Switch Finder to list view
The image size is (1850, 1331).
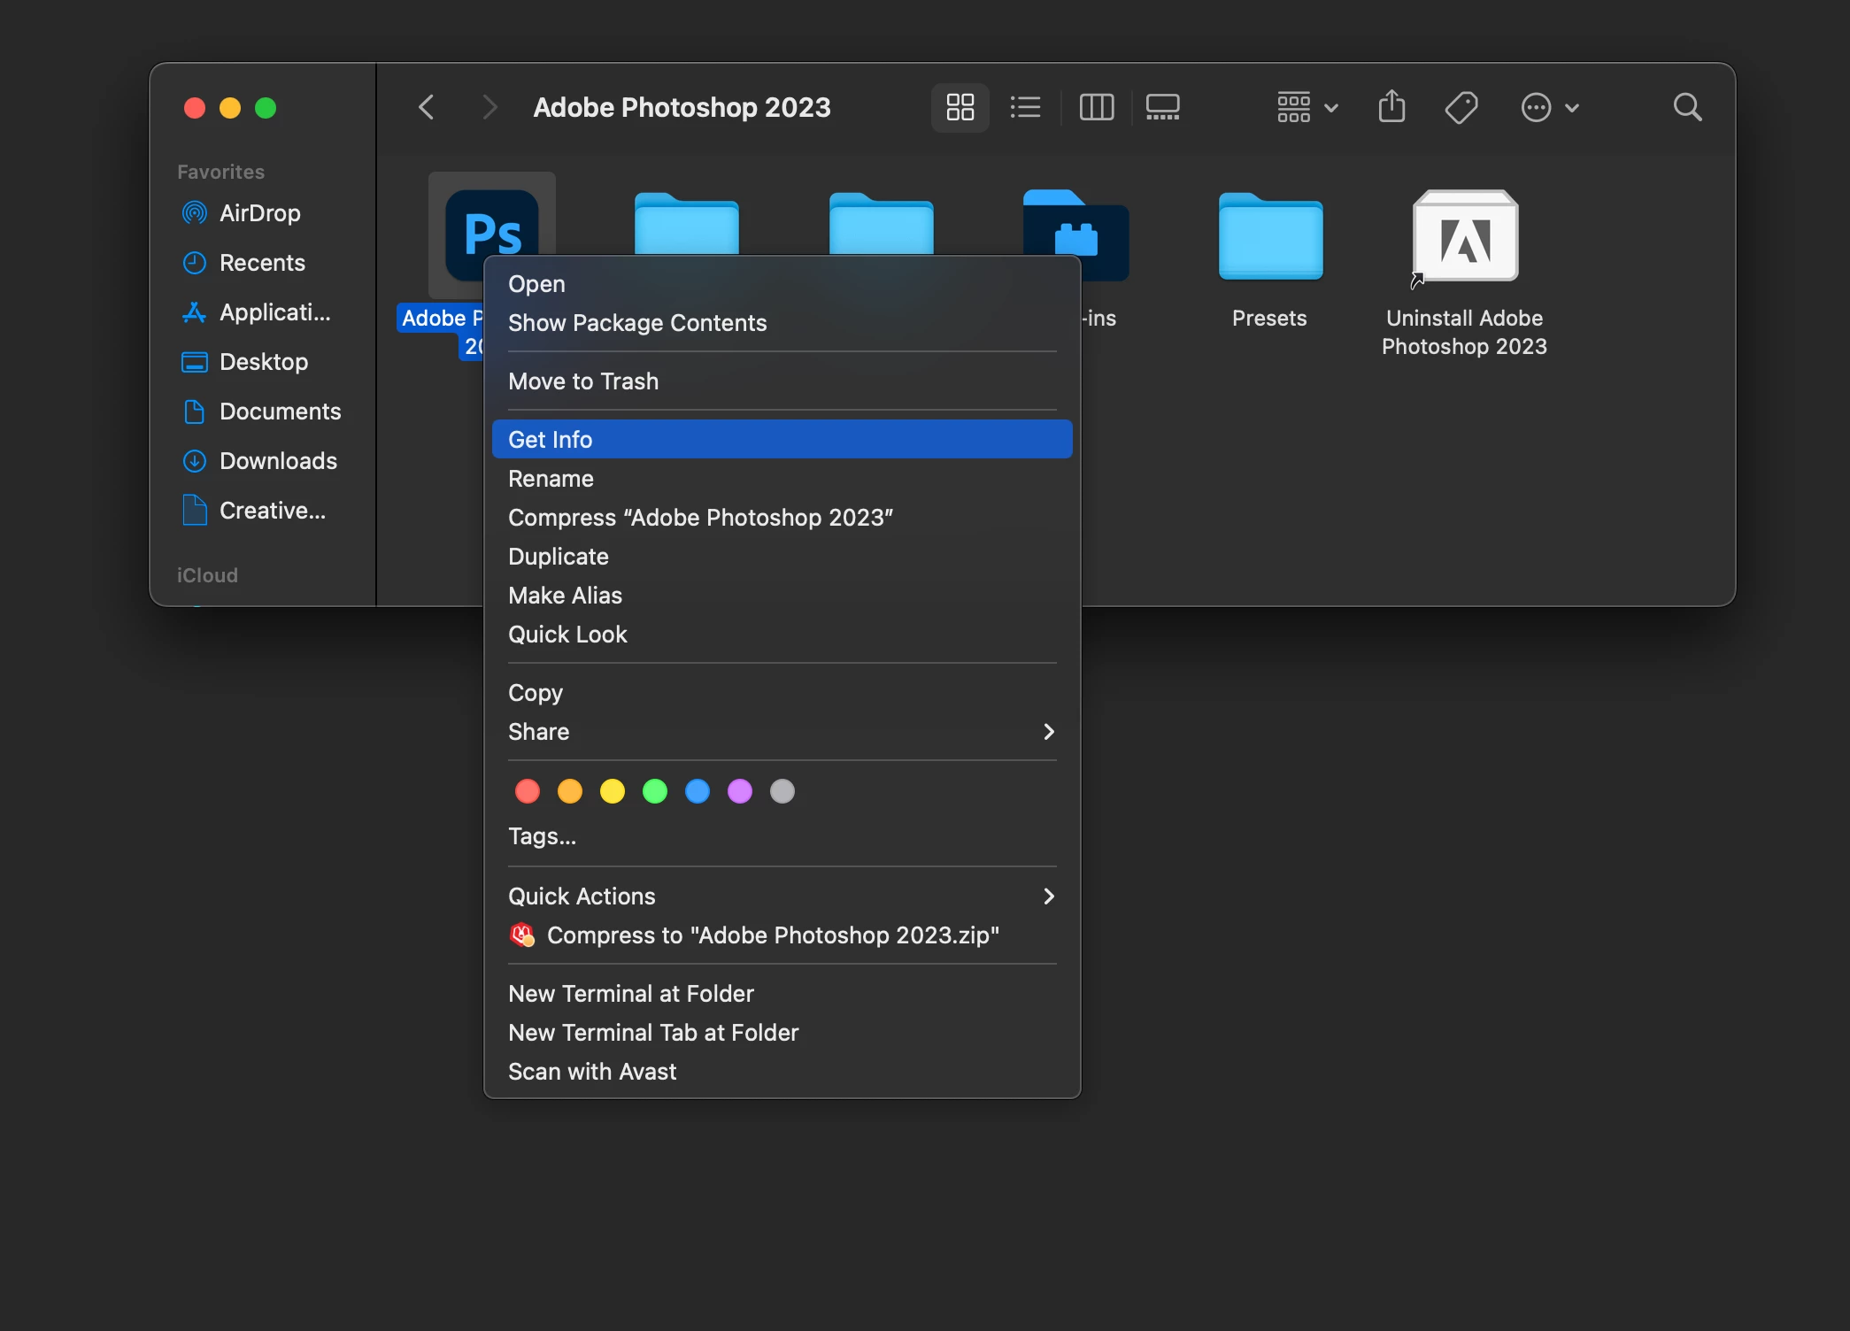tap(1025, 107)
